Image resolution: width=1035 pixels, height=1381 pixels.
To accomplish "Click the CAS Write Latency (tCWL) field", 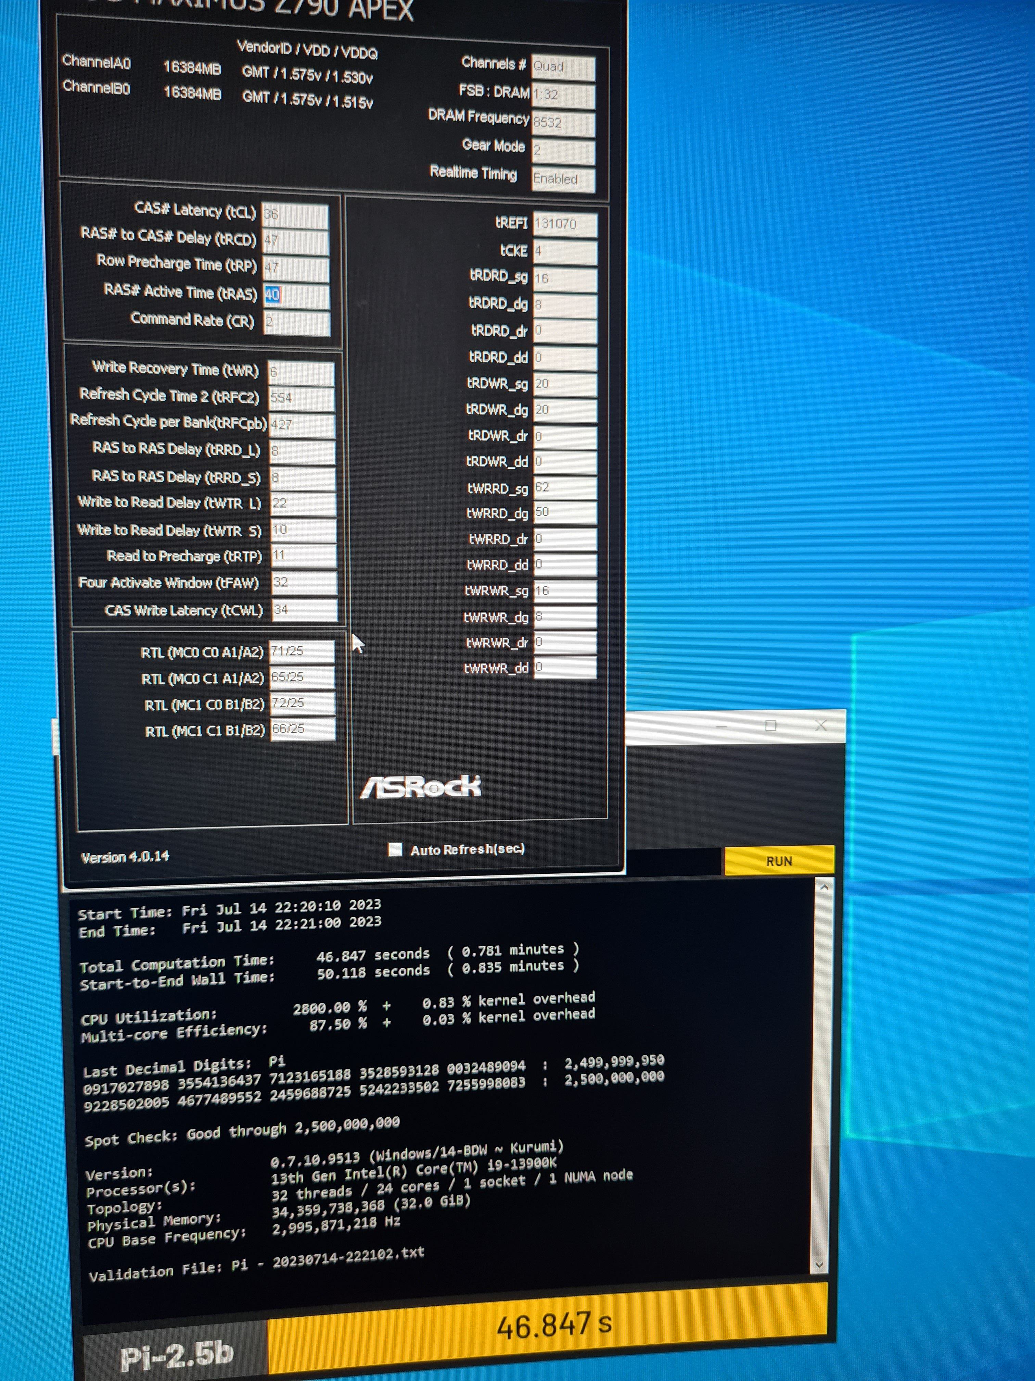I will click(x=305, y=610).
